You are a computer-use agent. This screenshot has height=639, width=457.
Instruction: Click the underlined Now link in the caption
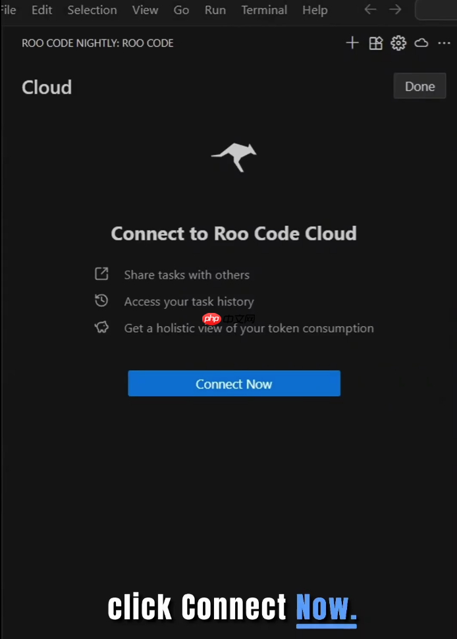pos(325,607)
